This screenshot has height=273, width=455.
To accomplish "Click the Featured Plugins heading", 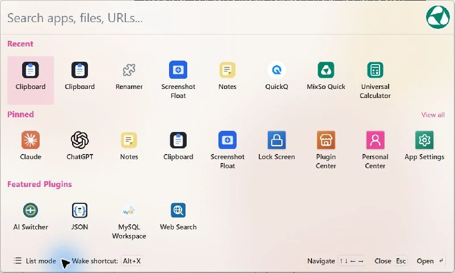I will (40, 184).
